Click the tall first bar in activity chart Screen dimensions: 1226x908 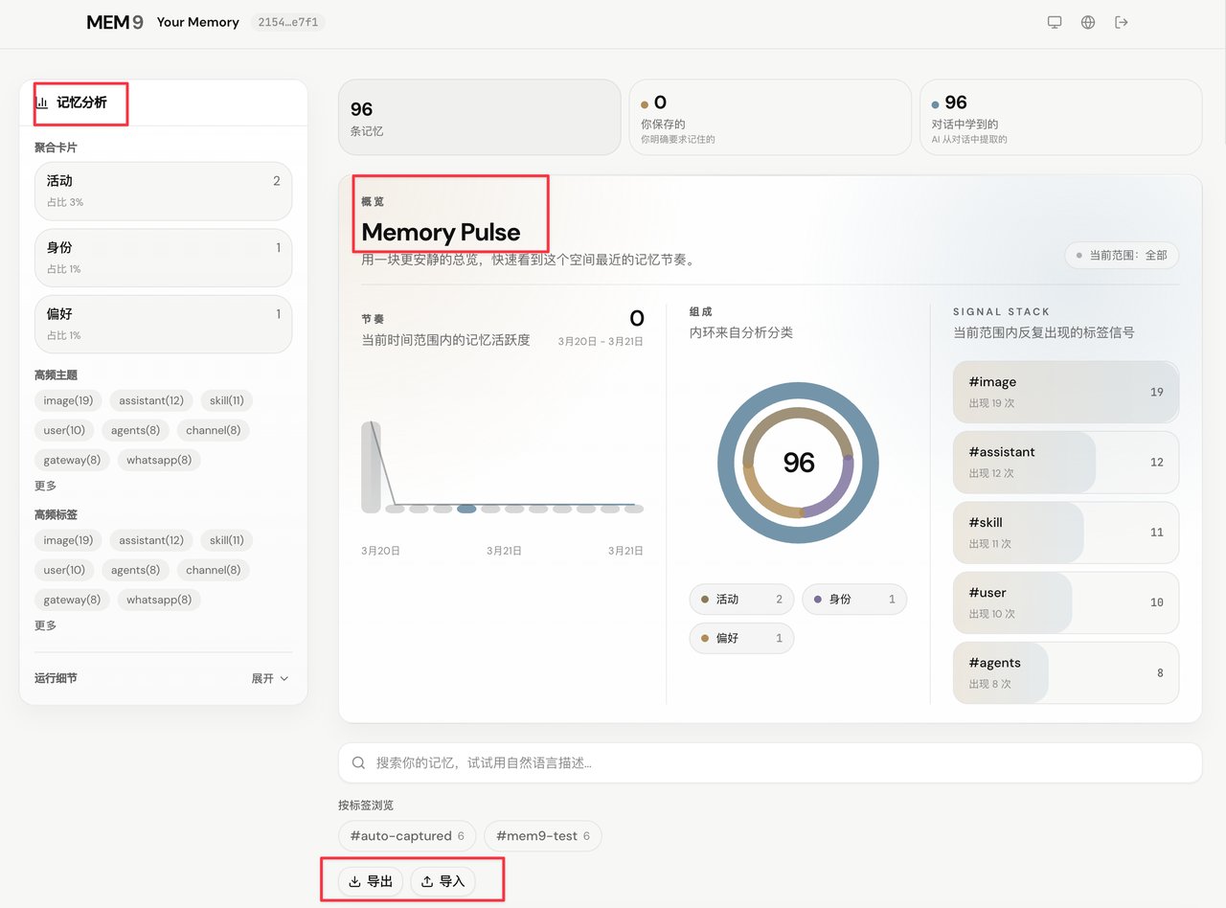pos(371,466)
